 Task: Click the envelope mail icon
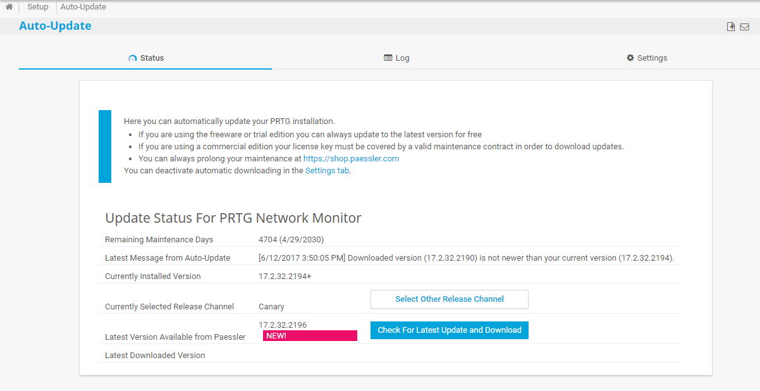click(744, 27)
